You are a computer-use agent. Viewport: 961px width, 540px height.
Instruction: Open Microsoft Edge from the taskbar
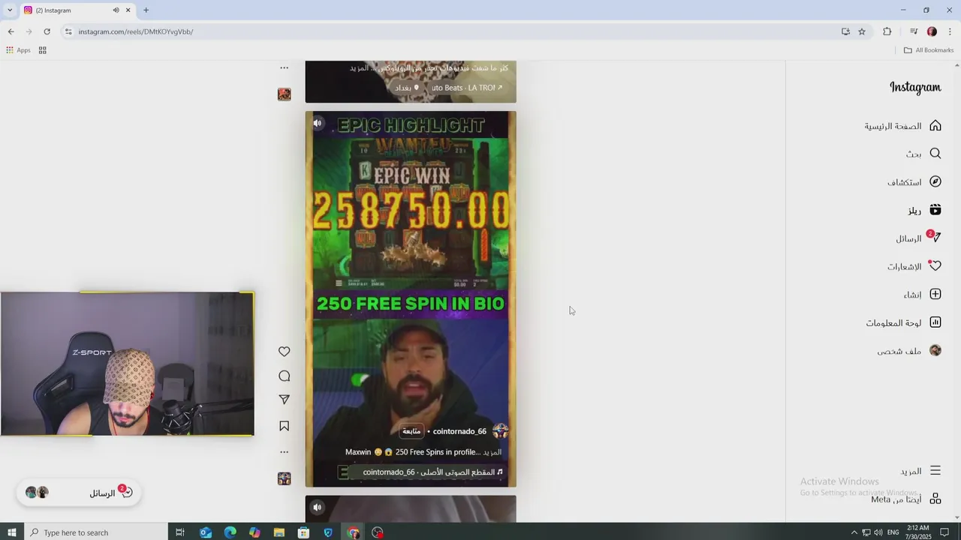tap(230, 532)
